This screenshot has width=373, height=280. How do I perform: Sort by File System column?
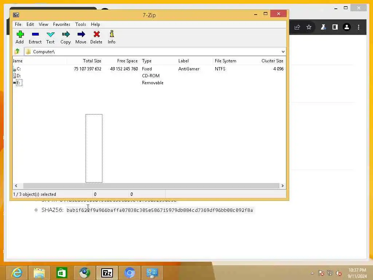point(231,61)
